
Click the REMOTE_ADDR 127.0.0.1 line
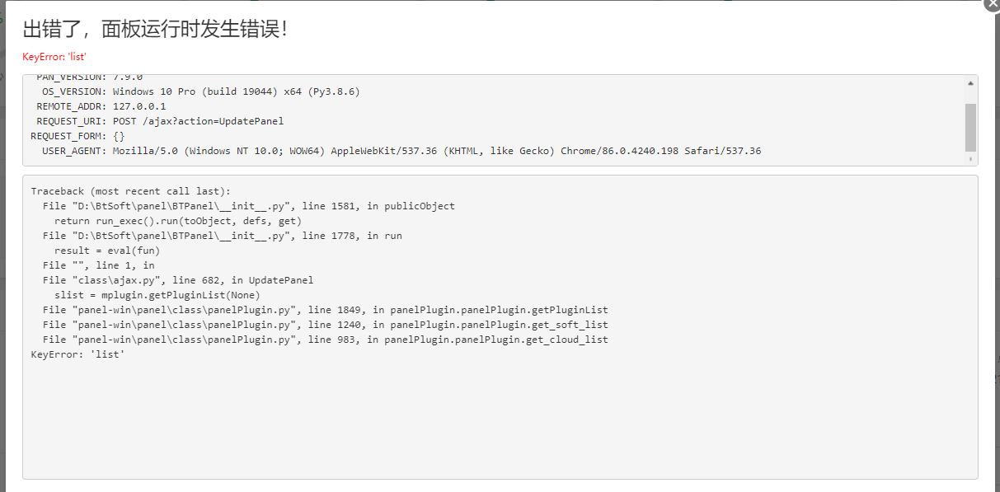click(x=101, y=106)
